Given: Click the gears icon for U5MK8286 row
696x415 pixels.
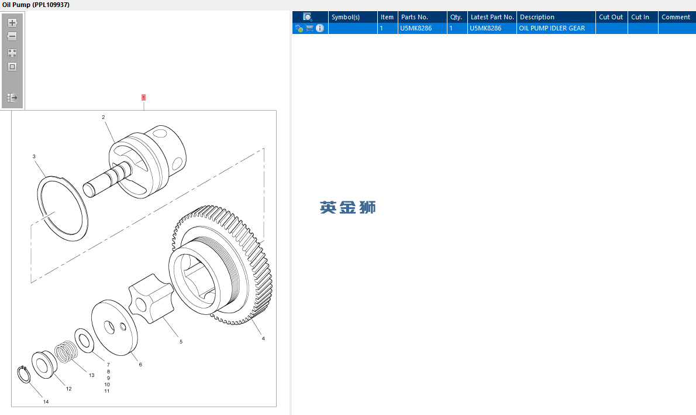Looking at the screenshot, I should tap(299, 28).
